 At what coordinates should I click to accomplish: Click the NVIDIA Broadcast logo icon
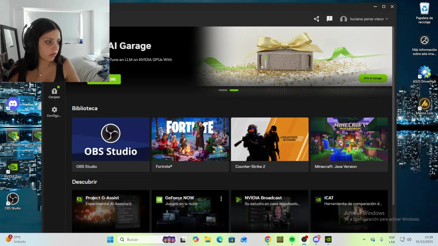[x=239, y=200]
